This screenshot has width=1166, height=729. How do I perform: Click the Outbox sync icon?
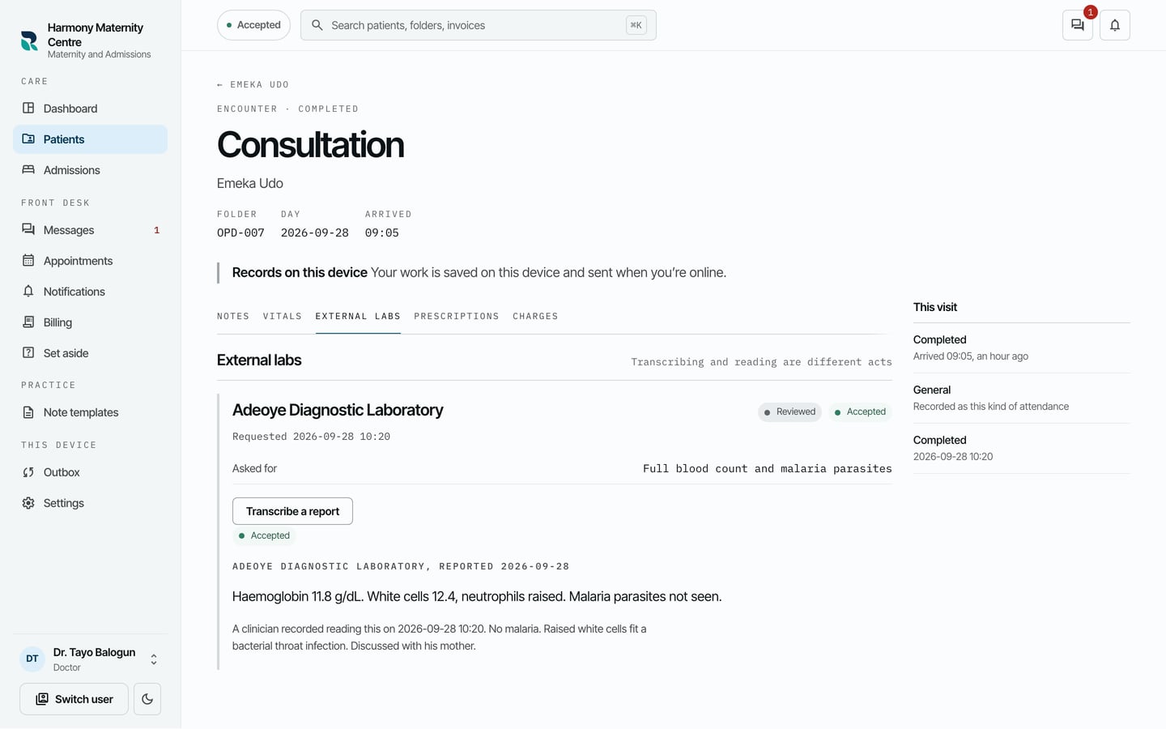tap(28, 472)
